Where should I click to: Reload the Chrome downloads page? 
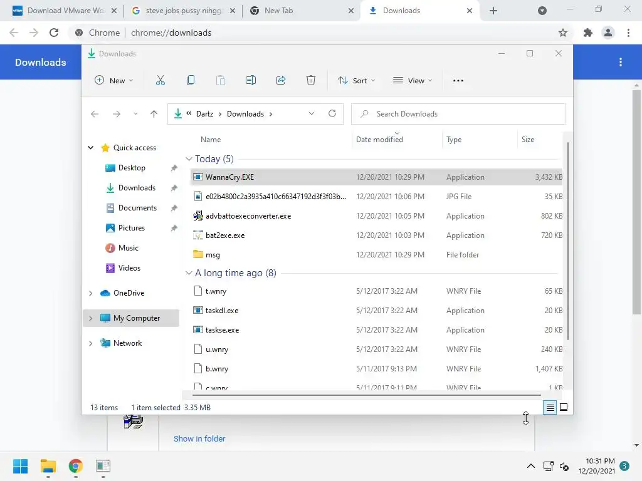click(x=54, y=33)
